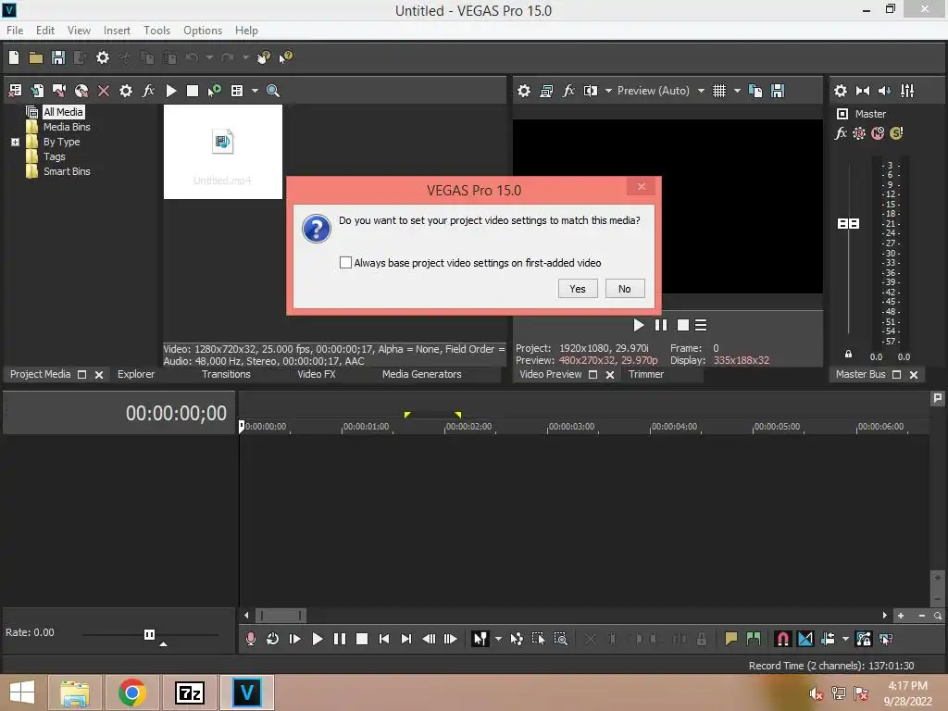
Task: Click the Master volume fader handle
Action: click(x=848, y=224)
